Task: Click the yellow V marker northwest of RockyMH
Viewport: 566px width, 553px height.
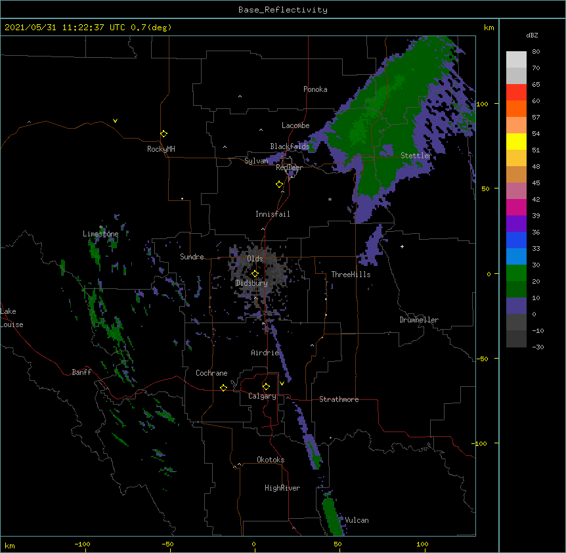Action: (x=115, y=121)
